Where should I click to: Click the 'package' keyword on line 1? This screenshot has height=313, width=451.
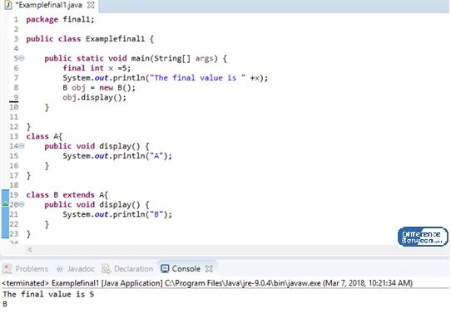point(42,19)
